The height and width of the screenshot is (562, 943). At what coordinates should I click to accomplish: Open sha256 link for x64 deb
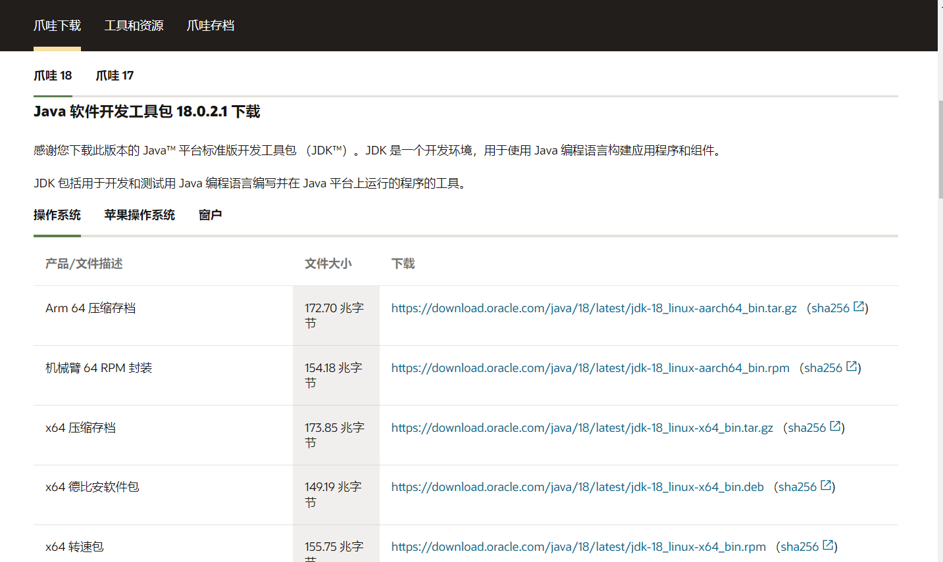click(x=798, y=487)
